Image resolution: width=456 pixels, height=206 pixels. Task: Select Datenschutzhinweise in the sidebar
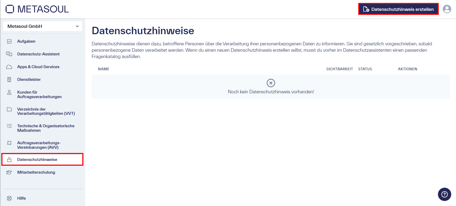pyautogui.click(x=42, y=160)
